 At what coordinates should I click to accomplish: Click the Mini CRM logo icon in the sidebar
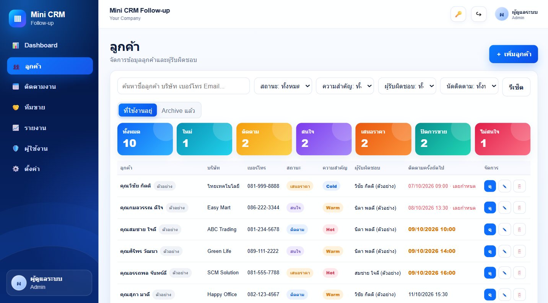(18, 18)
